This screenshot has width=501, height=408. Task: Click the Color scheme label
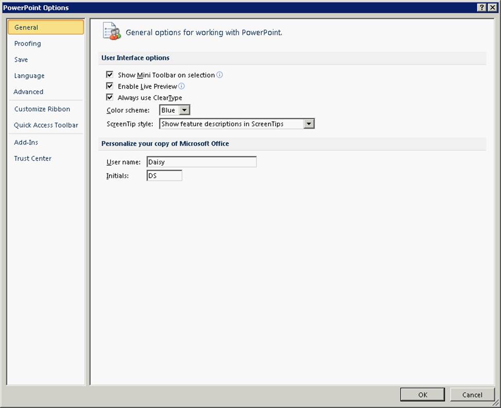(128, 110)
